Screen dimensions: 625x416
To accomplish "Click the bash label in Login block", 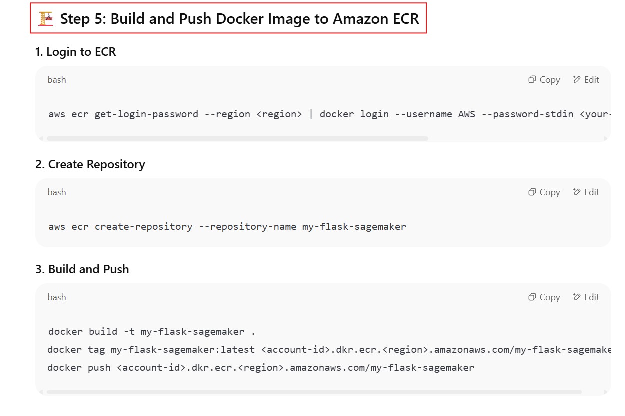I will pos(57,80).
